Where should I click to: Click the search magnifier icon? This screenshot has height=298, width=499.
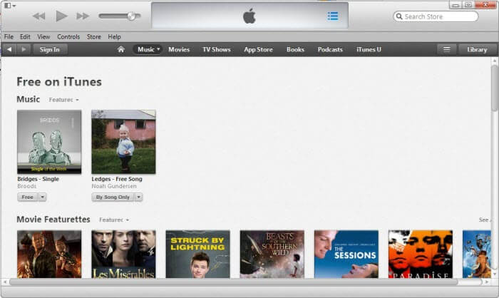coord(399,16)
